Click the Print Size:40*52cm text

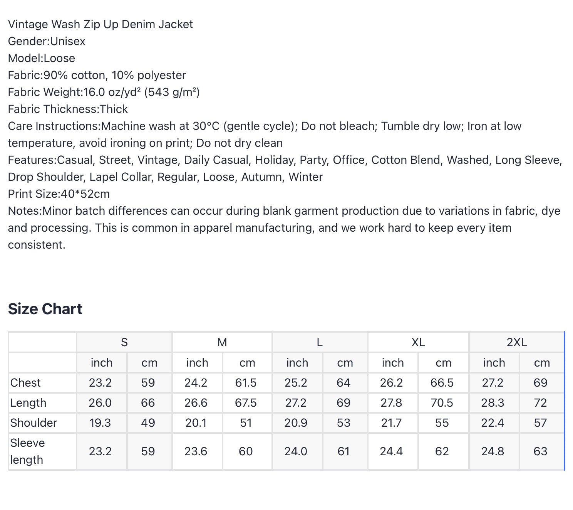click(x=59, y=194)
